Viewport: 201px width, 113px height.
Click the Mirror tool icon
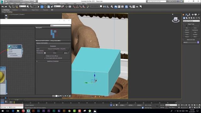point(104,7)
